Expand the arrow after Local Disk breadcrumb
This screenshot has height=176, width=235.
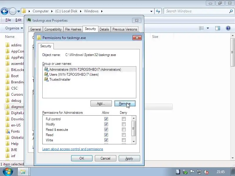tap(80, 11)
